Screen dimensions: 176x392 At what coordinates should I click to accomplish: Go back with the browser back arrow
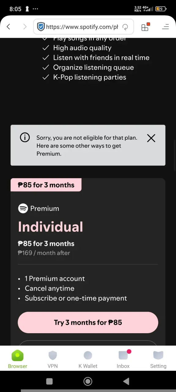coord(8,27)
